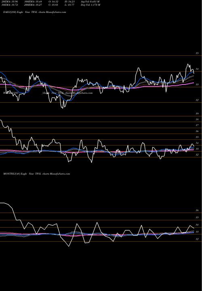Click the 16 price label on monthly chart

point(197,211)
